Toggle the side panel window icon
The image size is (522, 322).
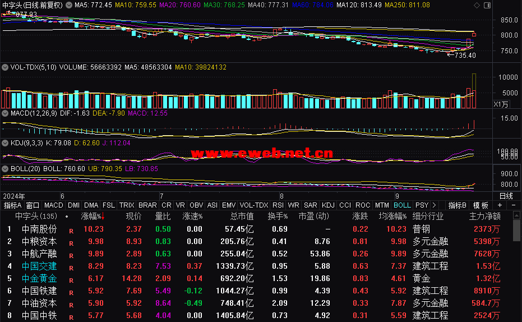click(x=487, y=5)
